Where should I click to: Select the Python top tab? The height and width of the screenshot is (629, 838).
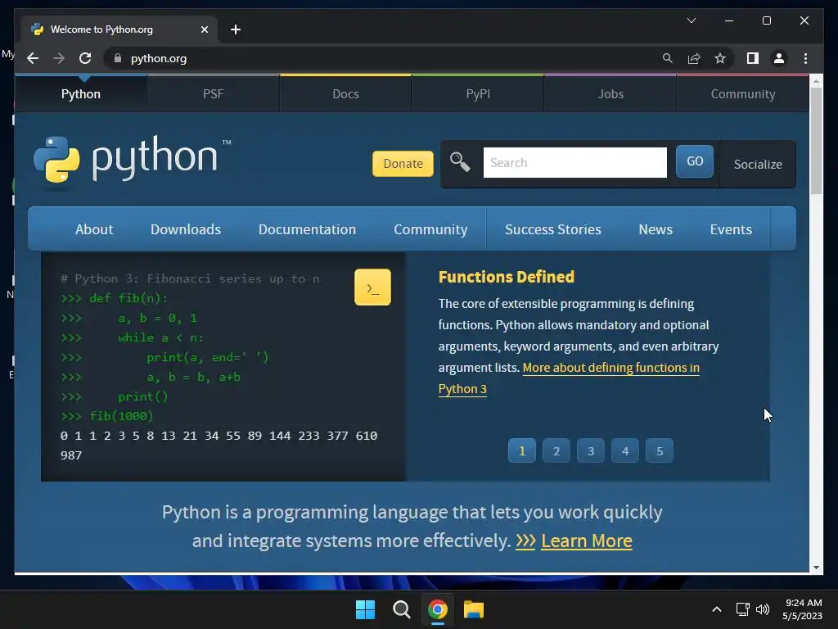click(x=81, y=93)
